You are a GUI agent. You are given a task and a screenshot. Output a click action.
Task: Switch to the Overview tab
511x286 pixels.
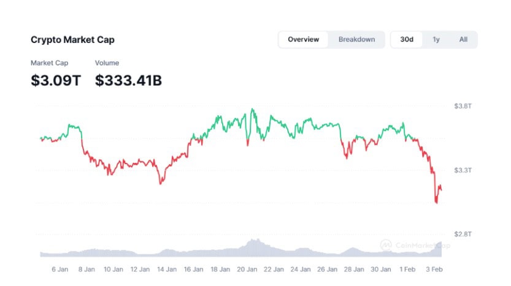point(303,40)
